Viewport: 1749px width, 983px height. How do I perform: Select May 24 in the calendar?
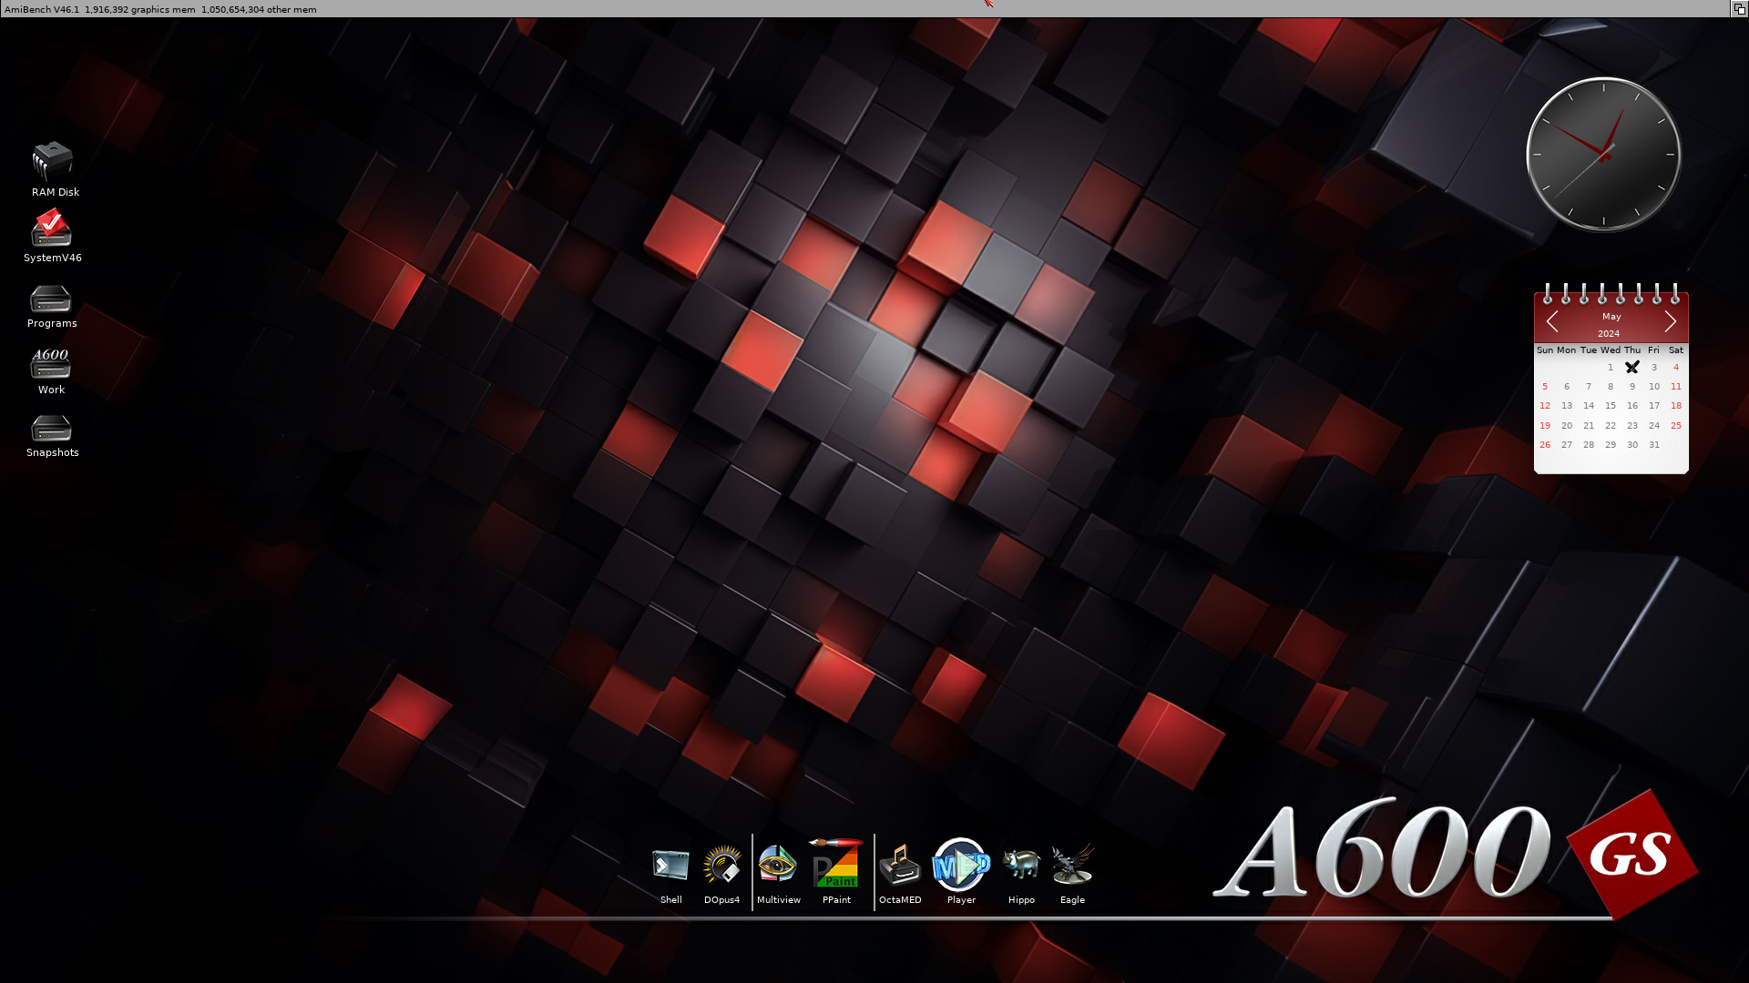pos(1654,426)
